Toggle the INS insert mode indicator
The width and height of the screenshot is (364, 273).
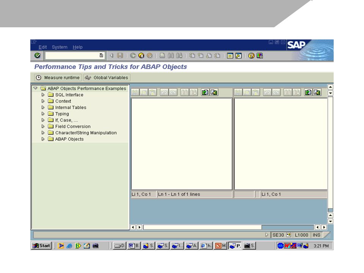[316, 235]
